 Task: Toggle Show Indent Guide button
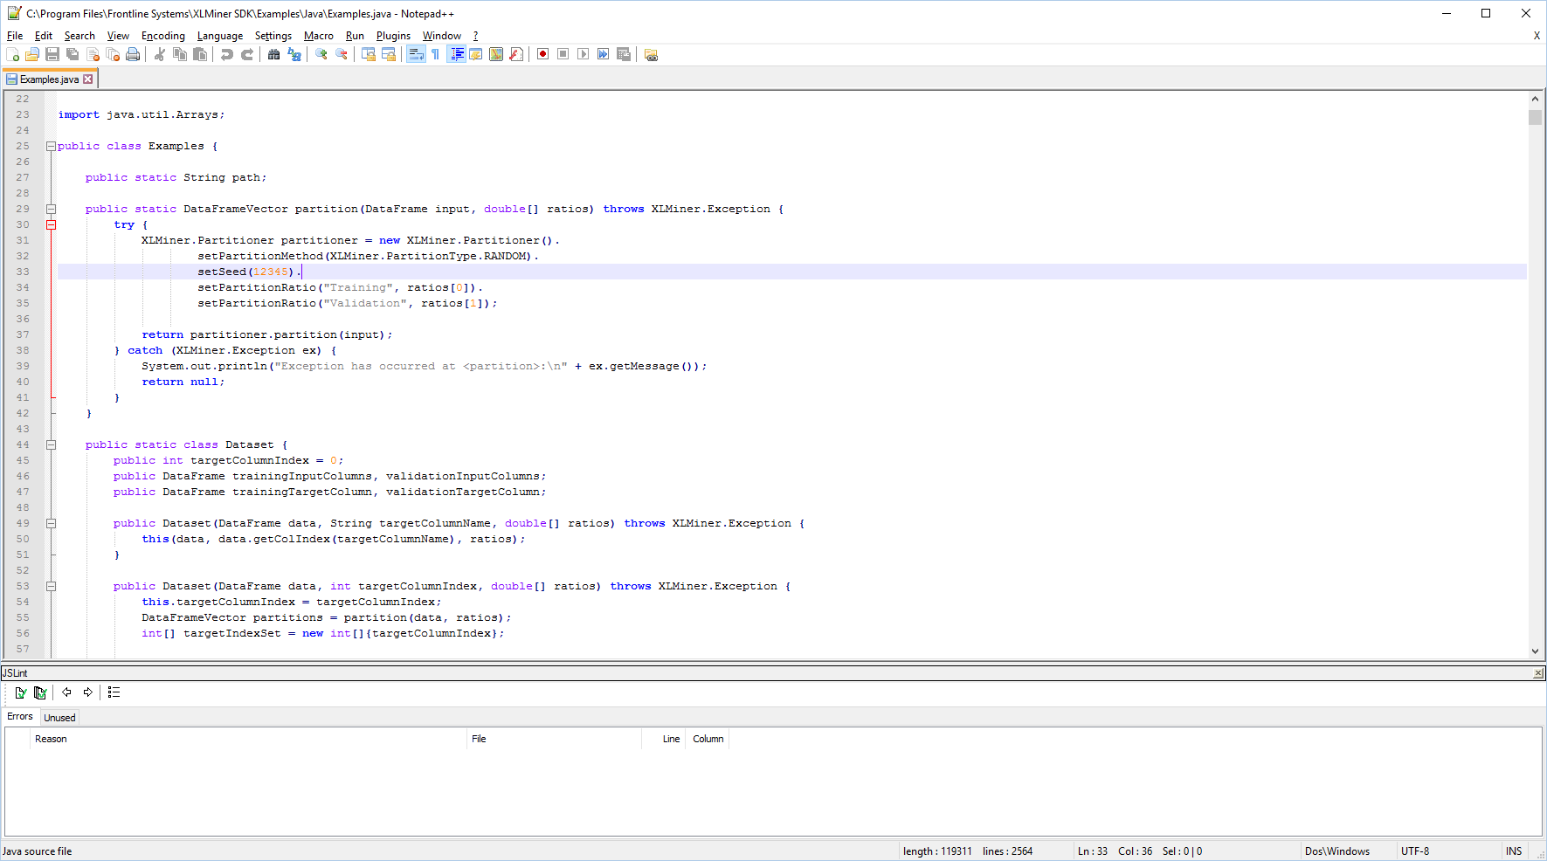(456, 54)
